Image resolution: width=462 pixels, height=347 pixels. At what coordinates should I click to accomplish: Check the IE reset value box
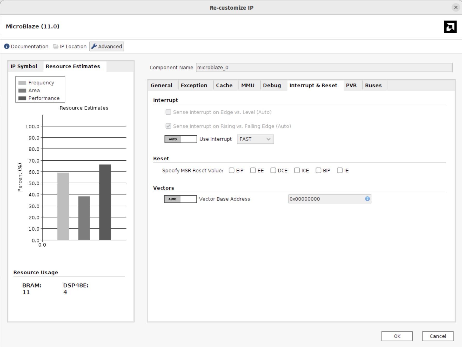point(340,170)
